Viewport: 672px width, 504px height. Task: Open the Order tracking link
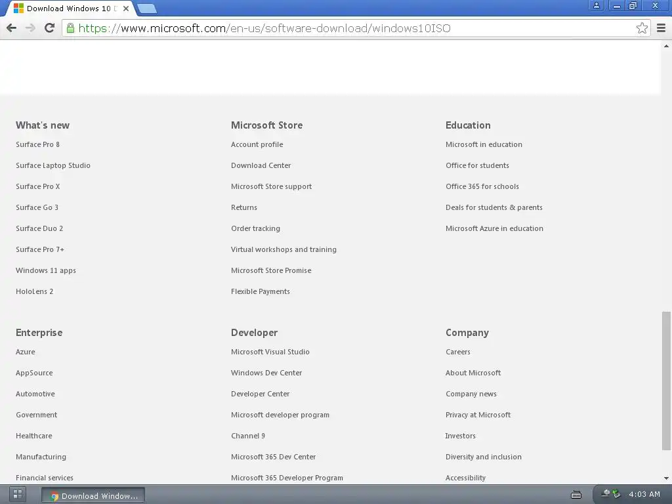[x=255, y=228]
